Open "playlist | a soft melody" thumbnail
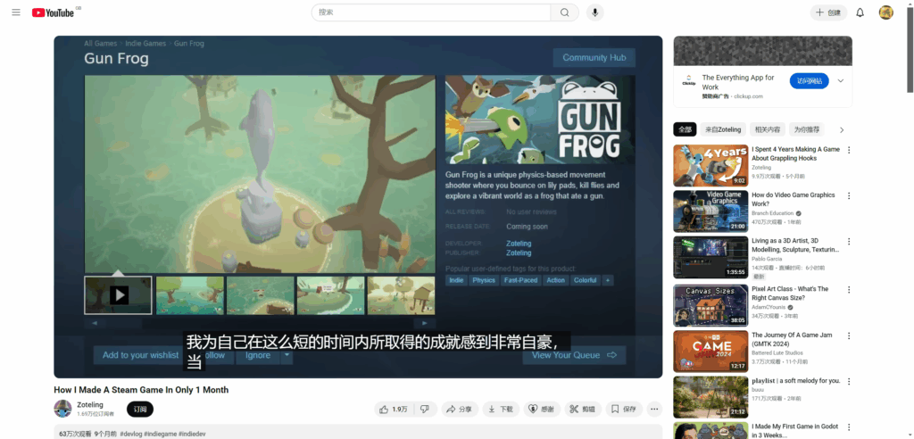The width and height of the screenshot is (914, 439). click(x=710, y=397)
